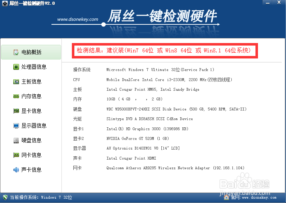Click the www.dsonekey.com banner URL
This screenshot has width=286, height=203.
point(78,19)
